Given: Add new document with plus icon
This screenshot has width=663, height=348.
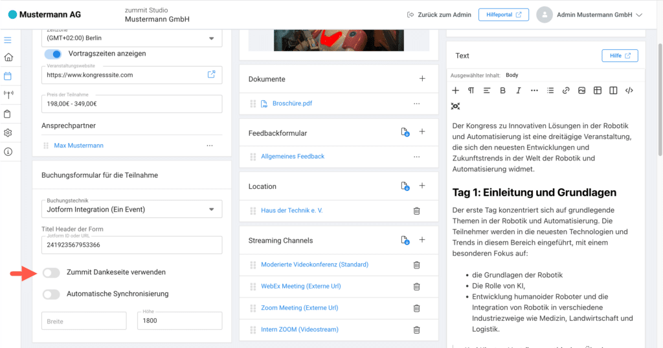Looking at the screenshot, I should tap(422, 79).
